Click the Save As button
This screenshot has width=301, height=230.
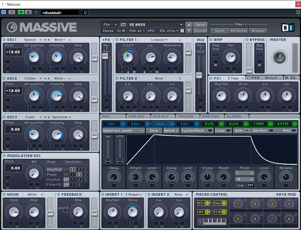[200, 31]
